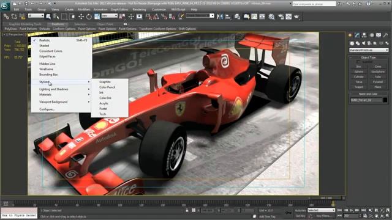Toggle the 3D Snaps tool
Image resolution: width=392 pixels, height=220 pixels.
(x=148, y=16)
